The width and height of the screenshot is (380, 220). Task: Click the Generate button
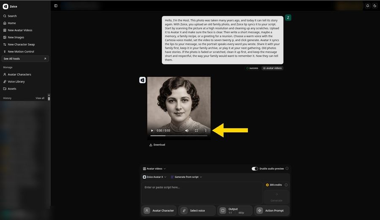point(276,197)
